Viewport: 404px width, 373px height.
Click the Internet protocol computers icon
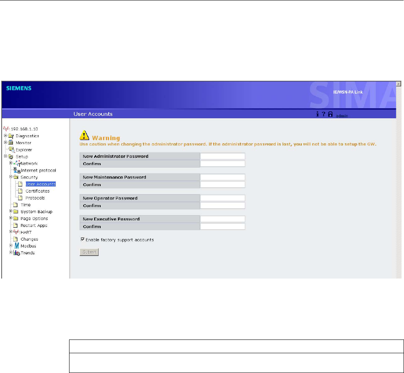click(17, 170)
